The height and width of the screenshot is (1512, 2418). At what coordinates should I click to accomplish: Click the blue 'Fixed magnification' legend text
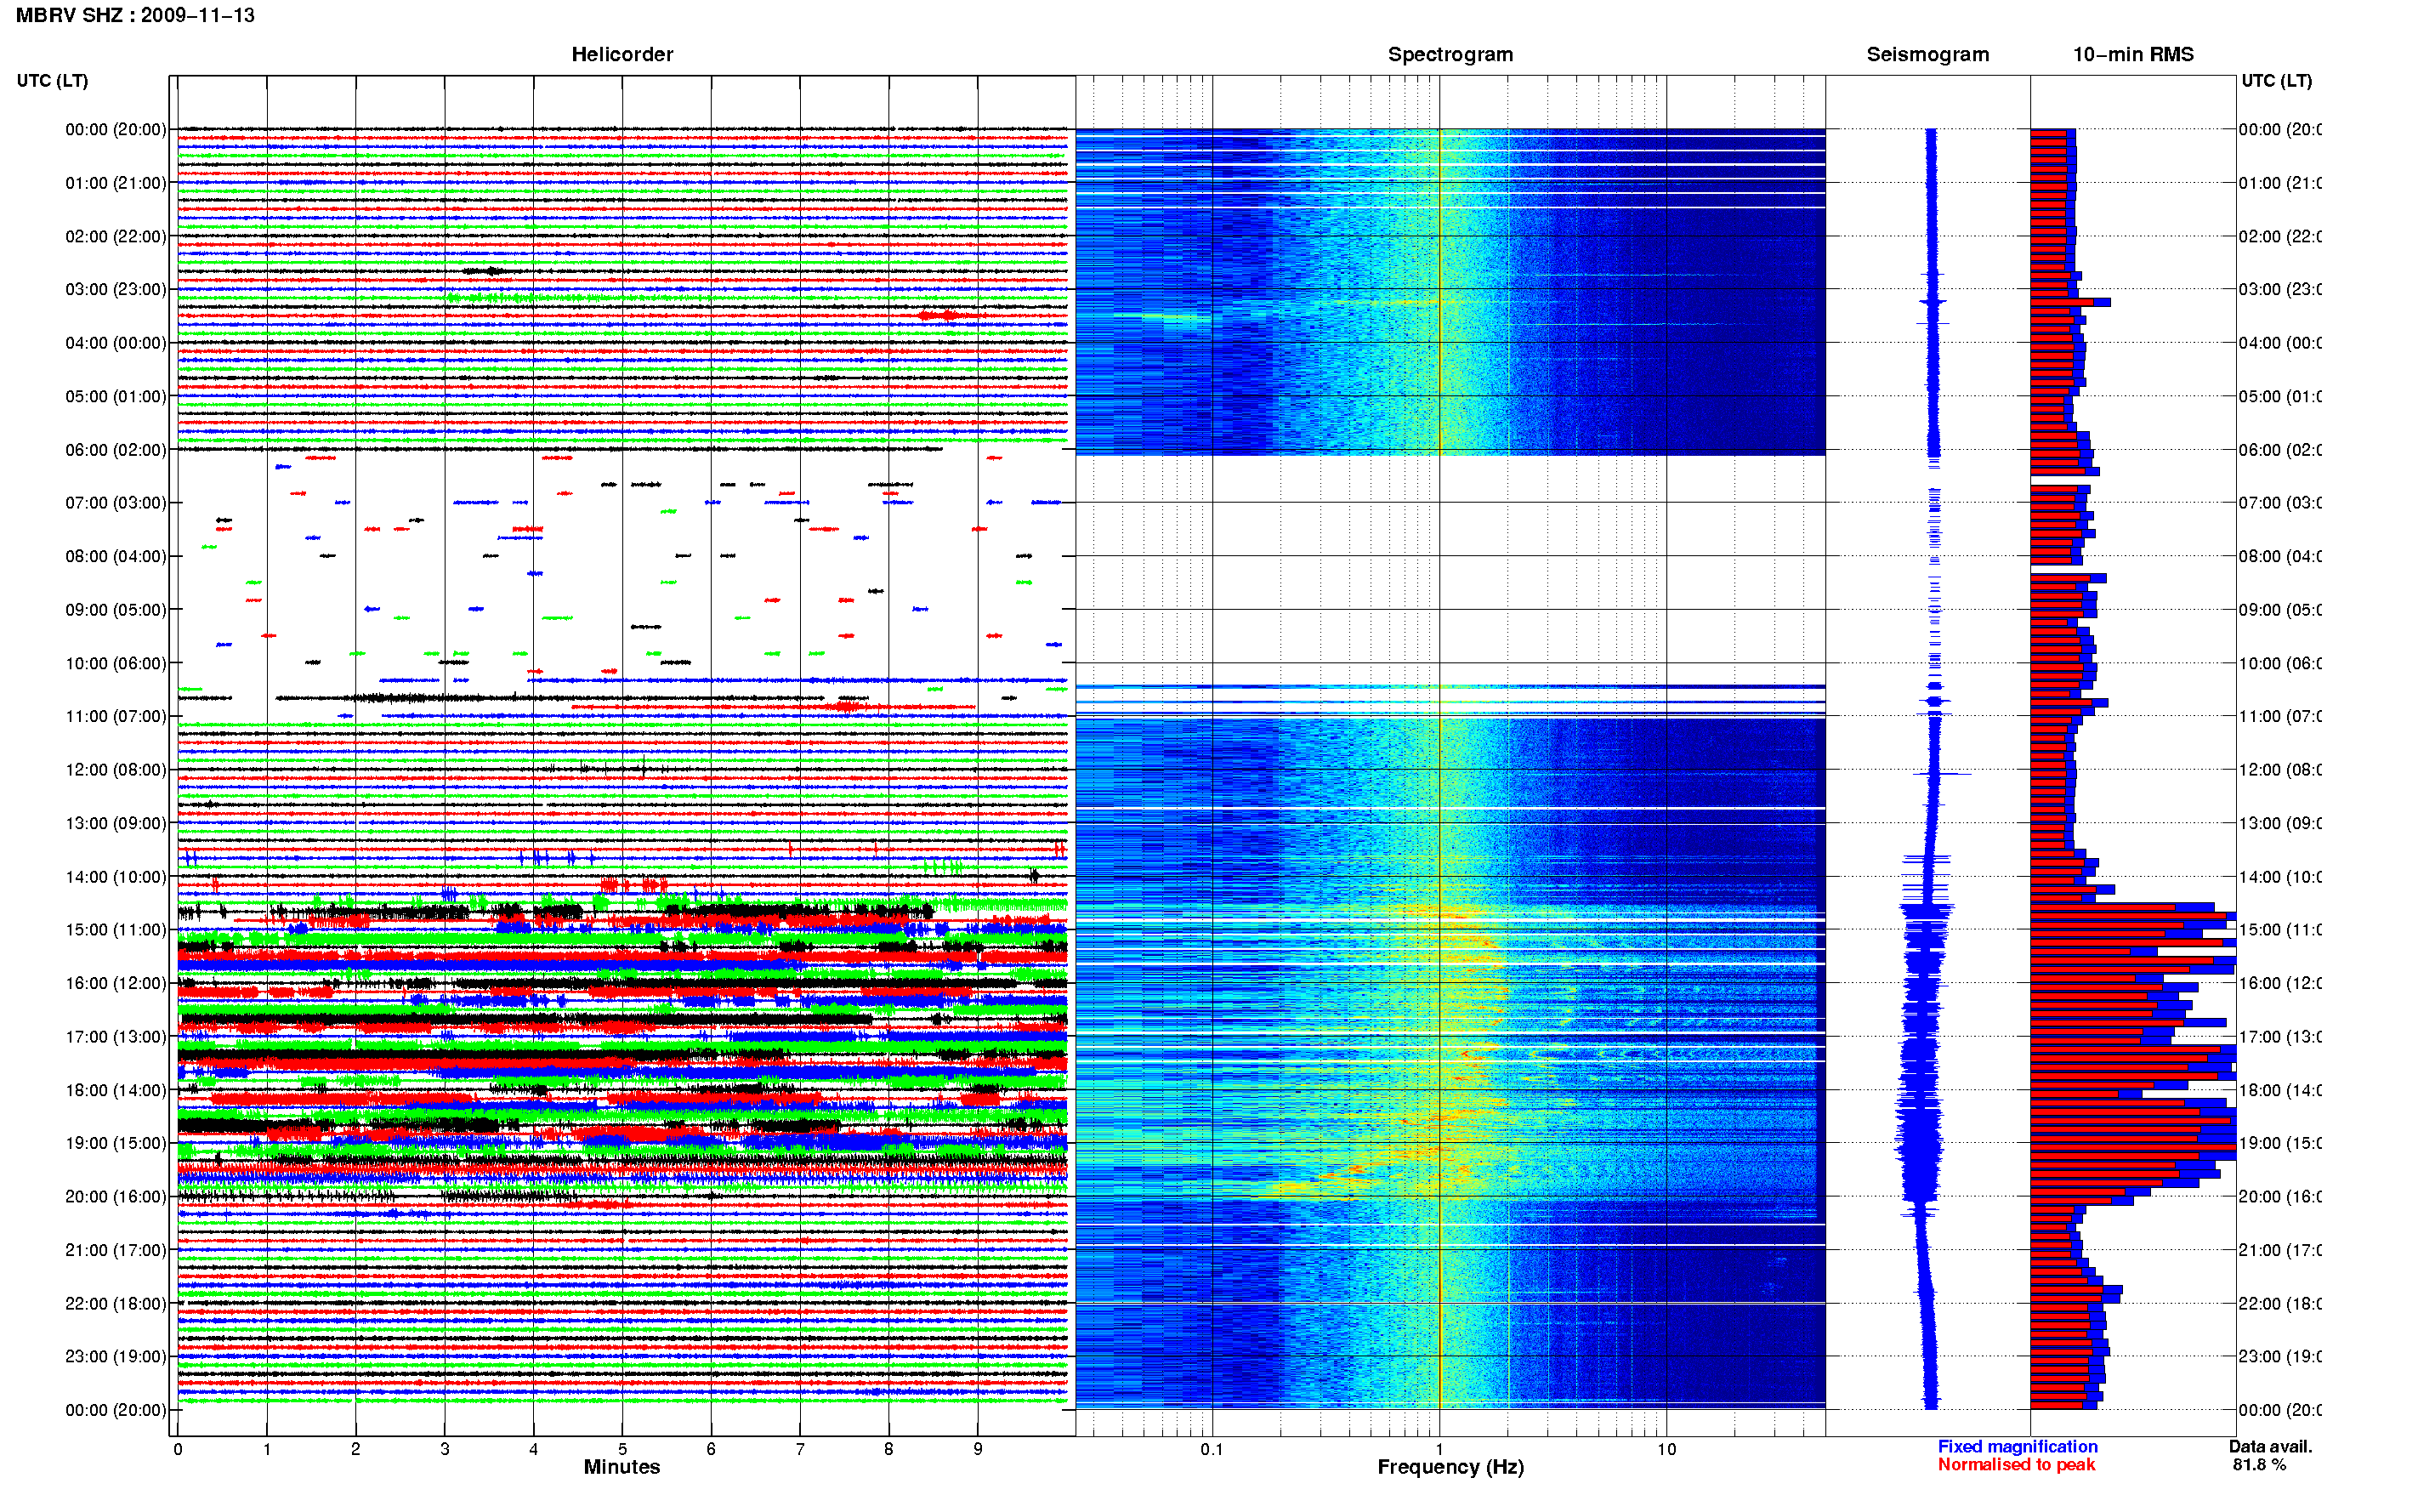(x=2018, y=1446)
